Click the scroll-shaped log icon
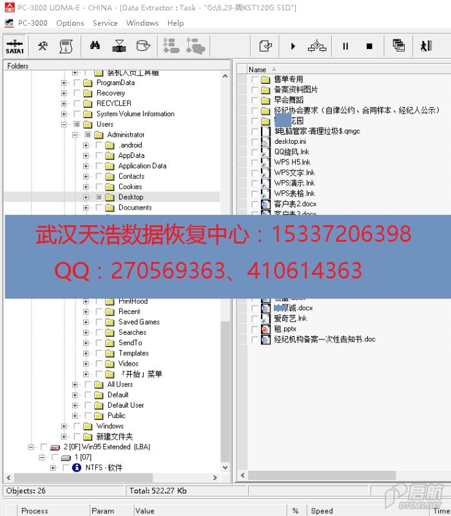The width and height of the screenshot is (451, 516). pyautogui.click(x=66, y=46)
